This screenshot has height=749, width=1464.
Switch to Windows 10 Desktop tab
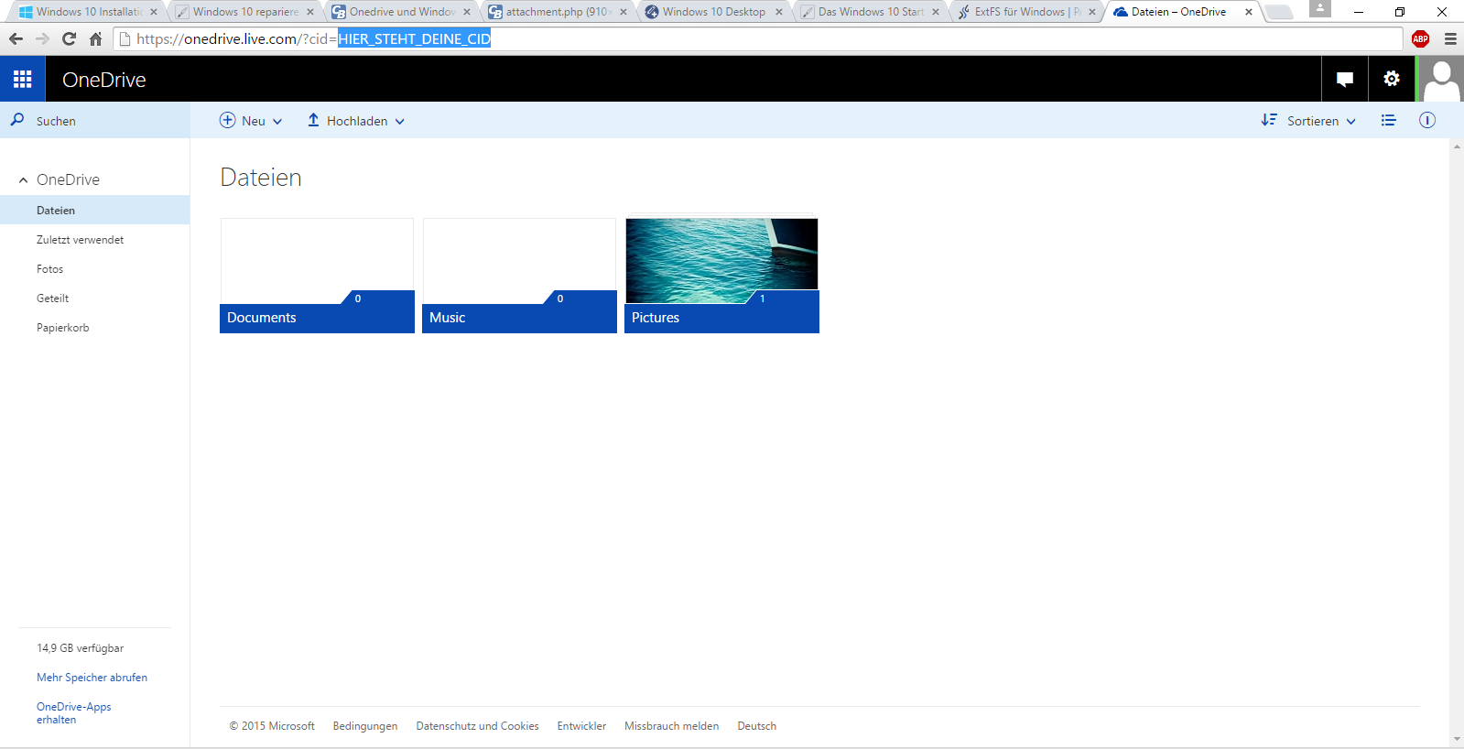pos(714,12)
